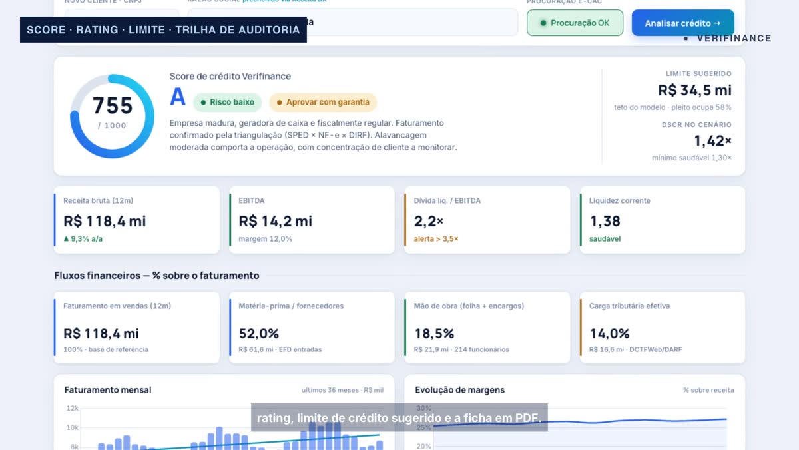The width and height of the screenshot is (799, 450).
Task: Click the Faturamento mensal chart title
Action: click(x=108, y=390)
